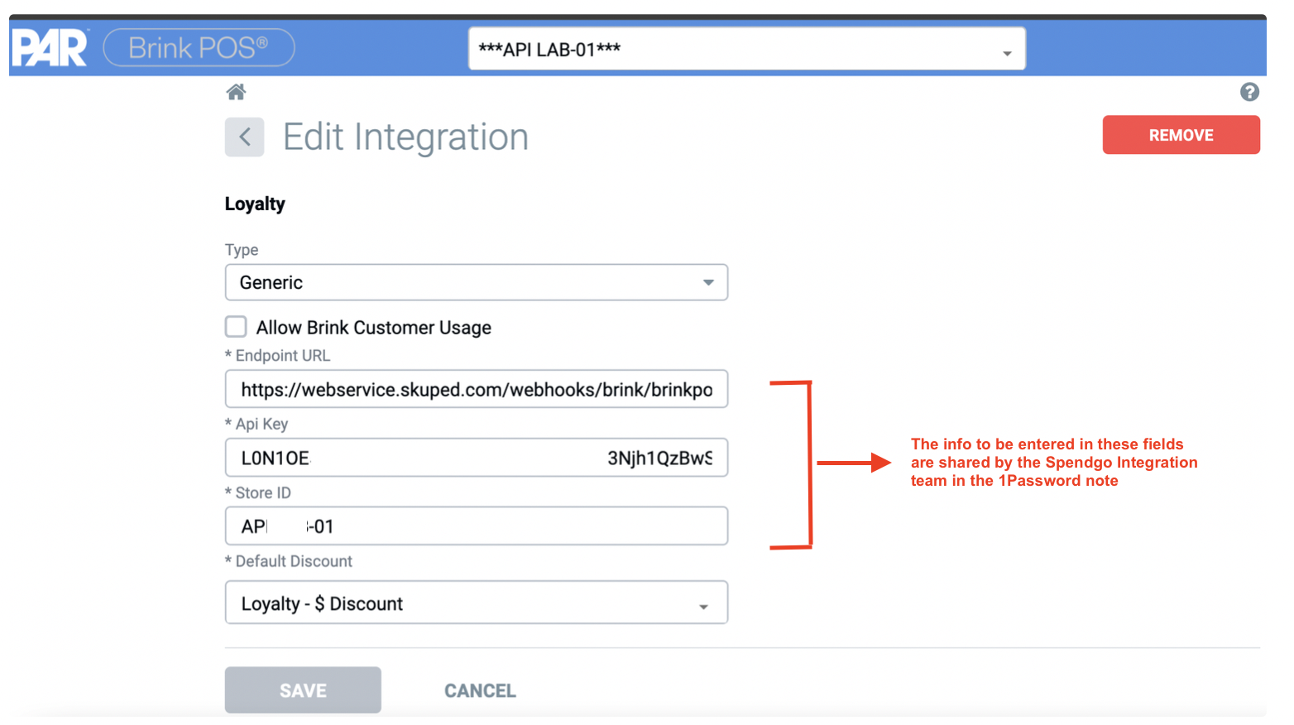Image resolution: width=1294 pixels, height=725 pixels.
Task: Open the API LAB-01 location dropdown
Action: coord(746,49)
